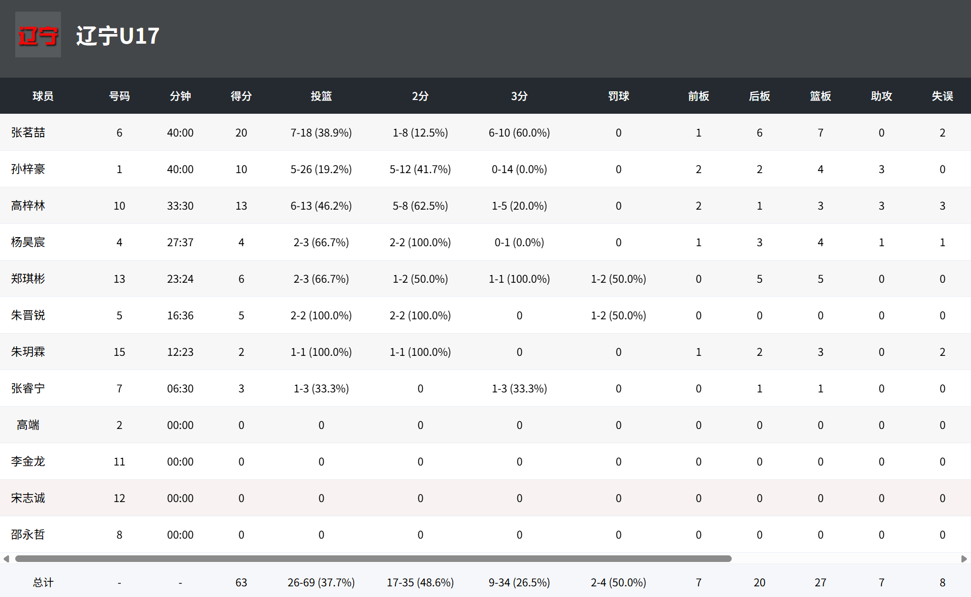Sort by the 得分 column header
The image size is (971, 597).
pyautogui.click(x=241, y=96)
